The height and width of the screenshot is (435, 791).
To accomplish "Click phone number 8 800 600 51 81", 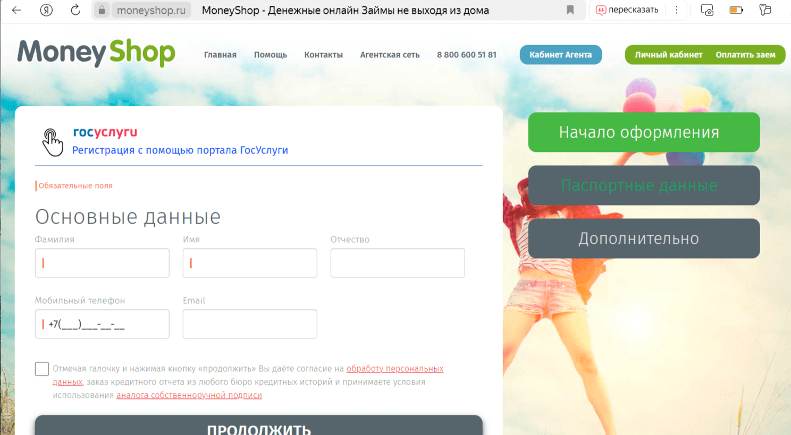I will coord(467,55).
